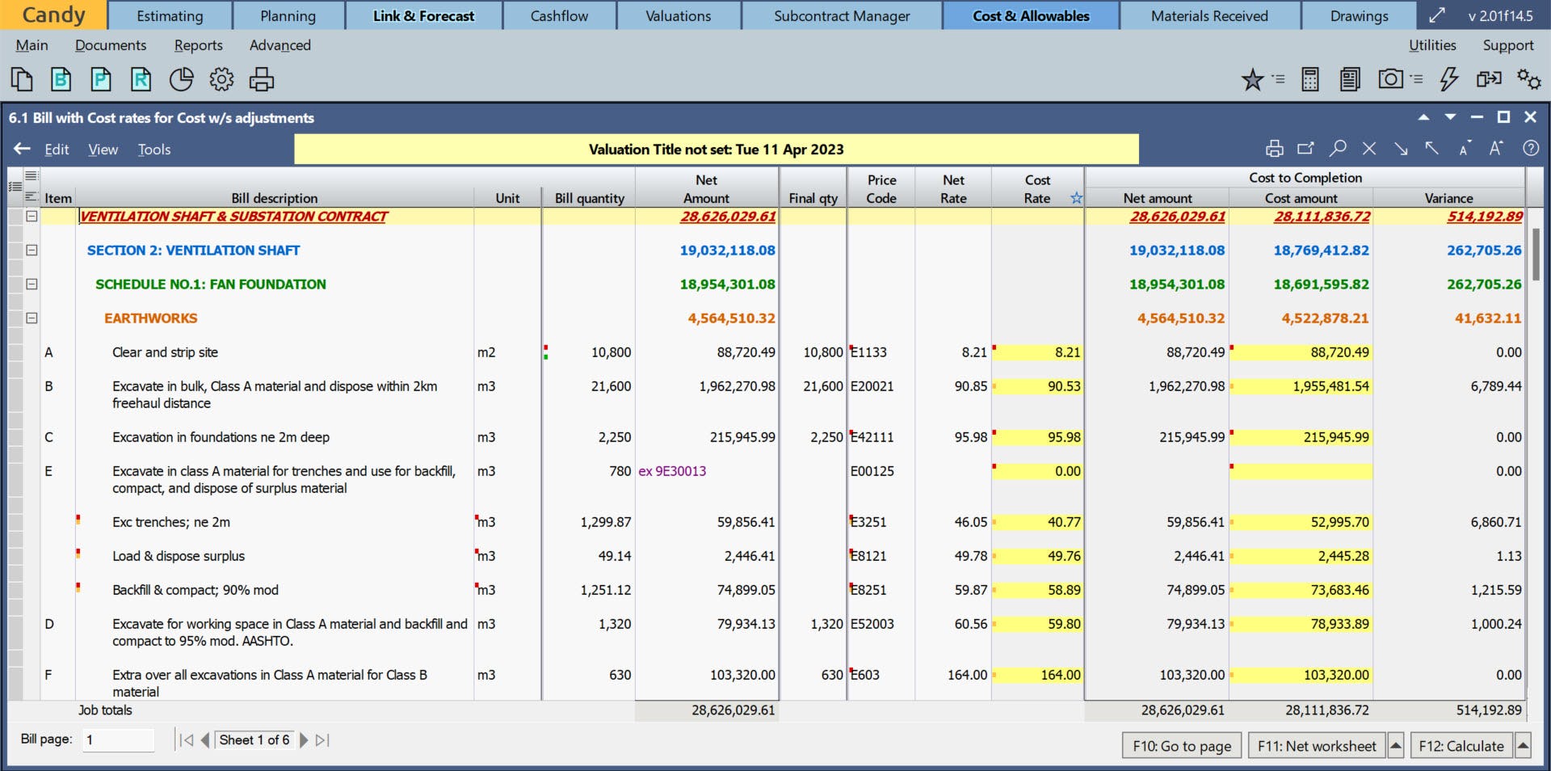Open the Documents menu
1551x771 pixels.
click(x=111, y=45)
